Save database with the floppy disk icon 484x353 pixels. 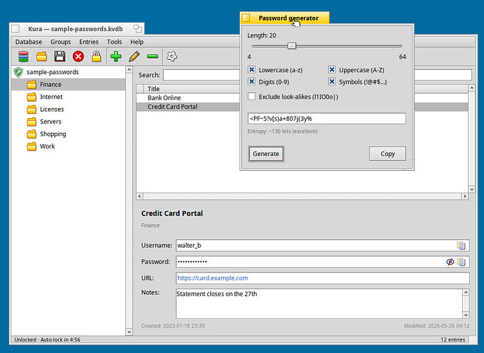tap(59, 56)
